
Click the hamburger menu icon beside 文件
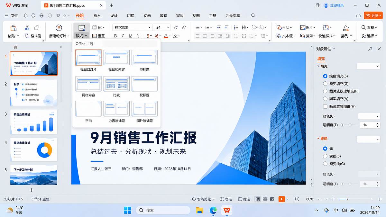6,15
